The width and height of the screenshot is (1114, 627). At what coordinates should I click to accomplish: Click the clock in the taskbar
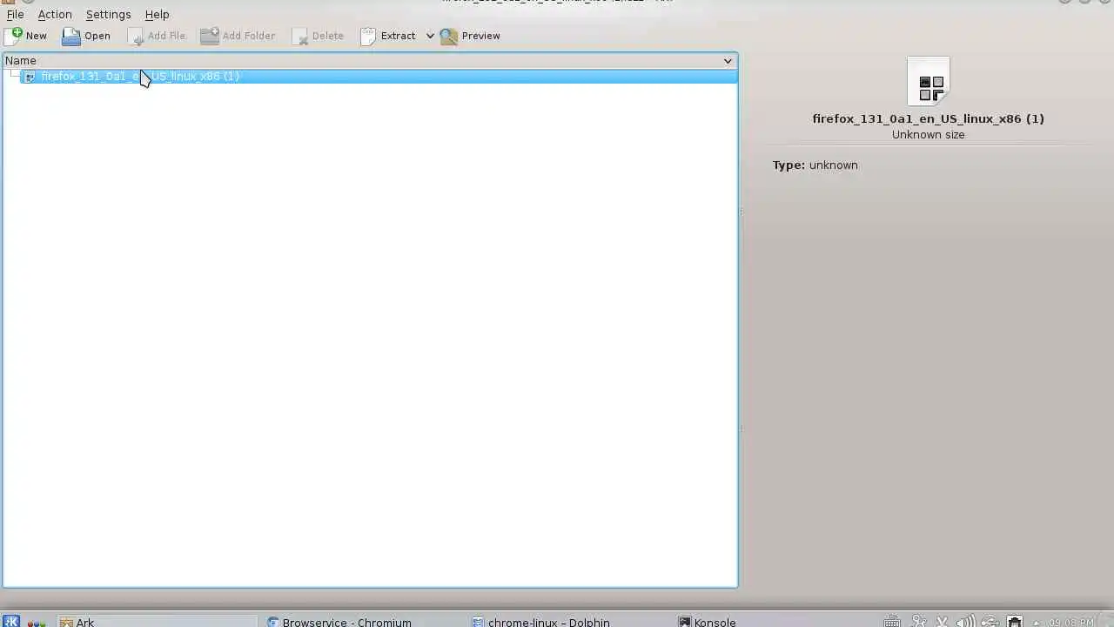pyautogui.click(x=1071, y=622)
